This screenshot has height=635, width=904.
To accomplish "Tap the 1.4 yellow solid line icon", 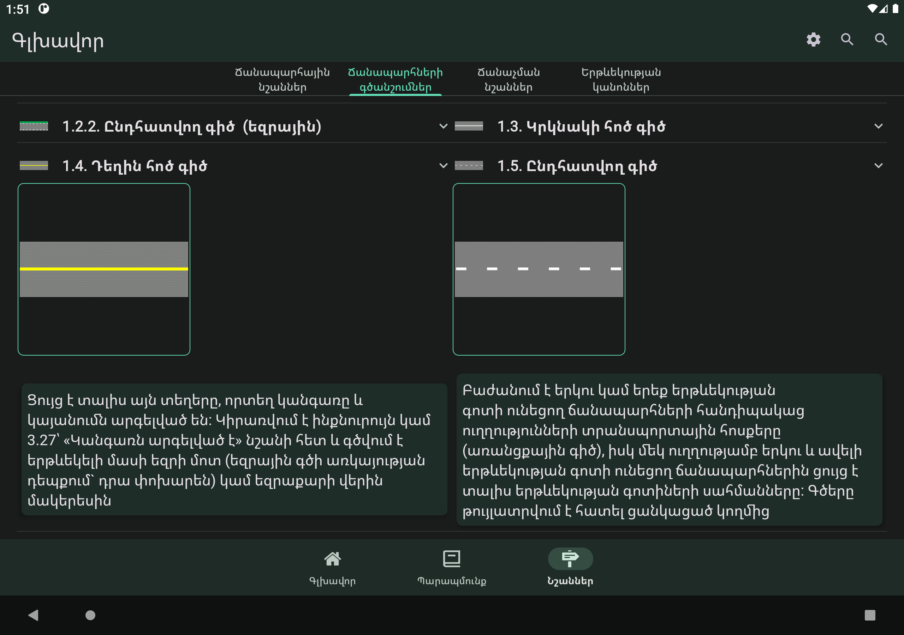I will coord(34,166).
